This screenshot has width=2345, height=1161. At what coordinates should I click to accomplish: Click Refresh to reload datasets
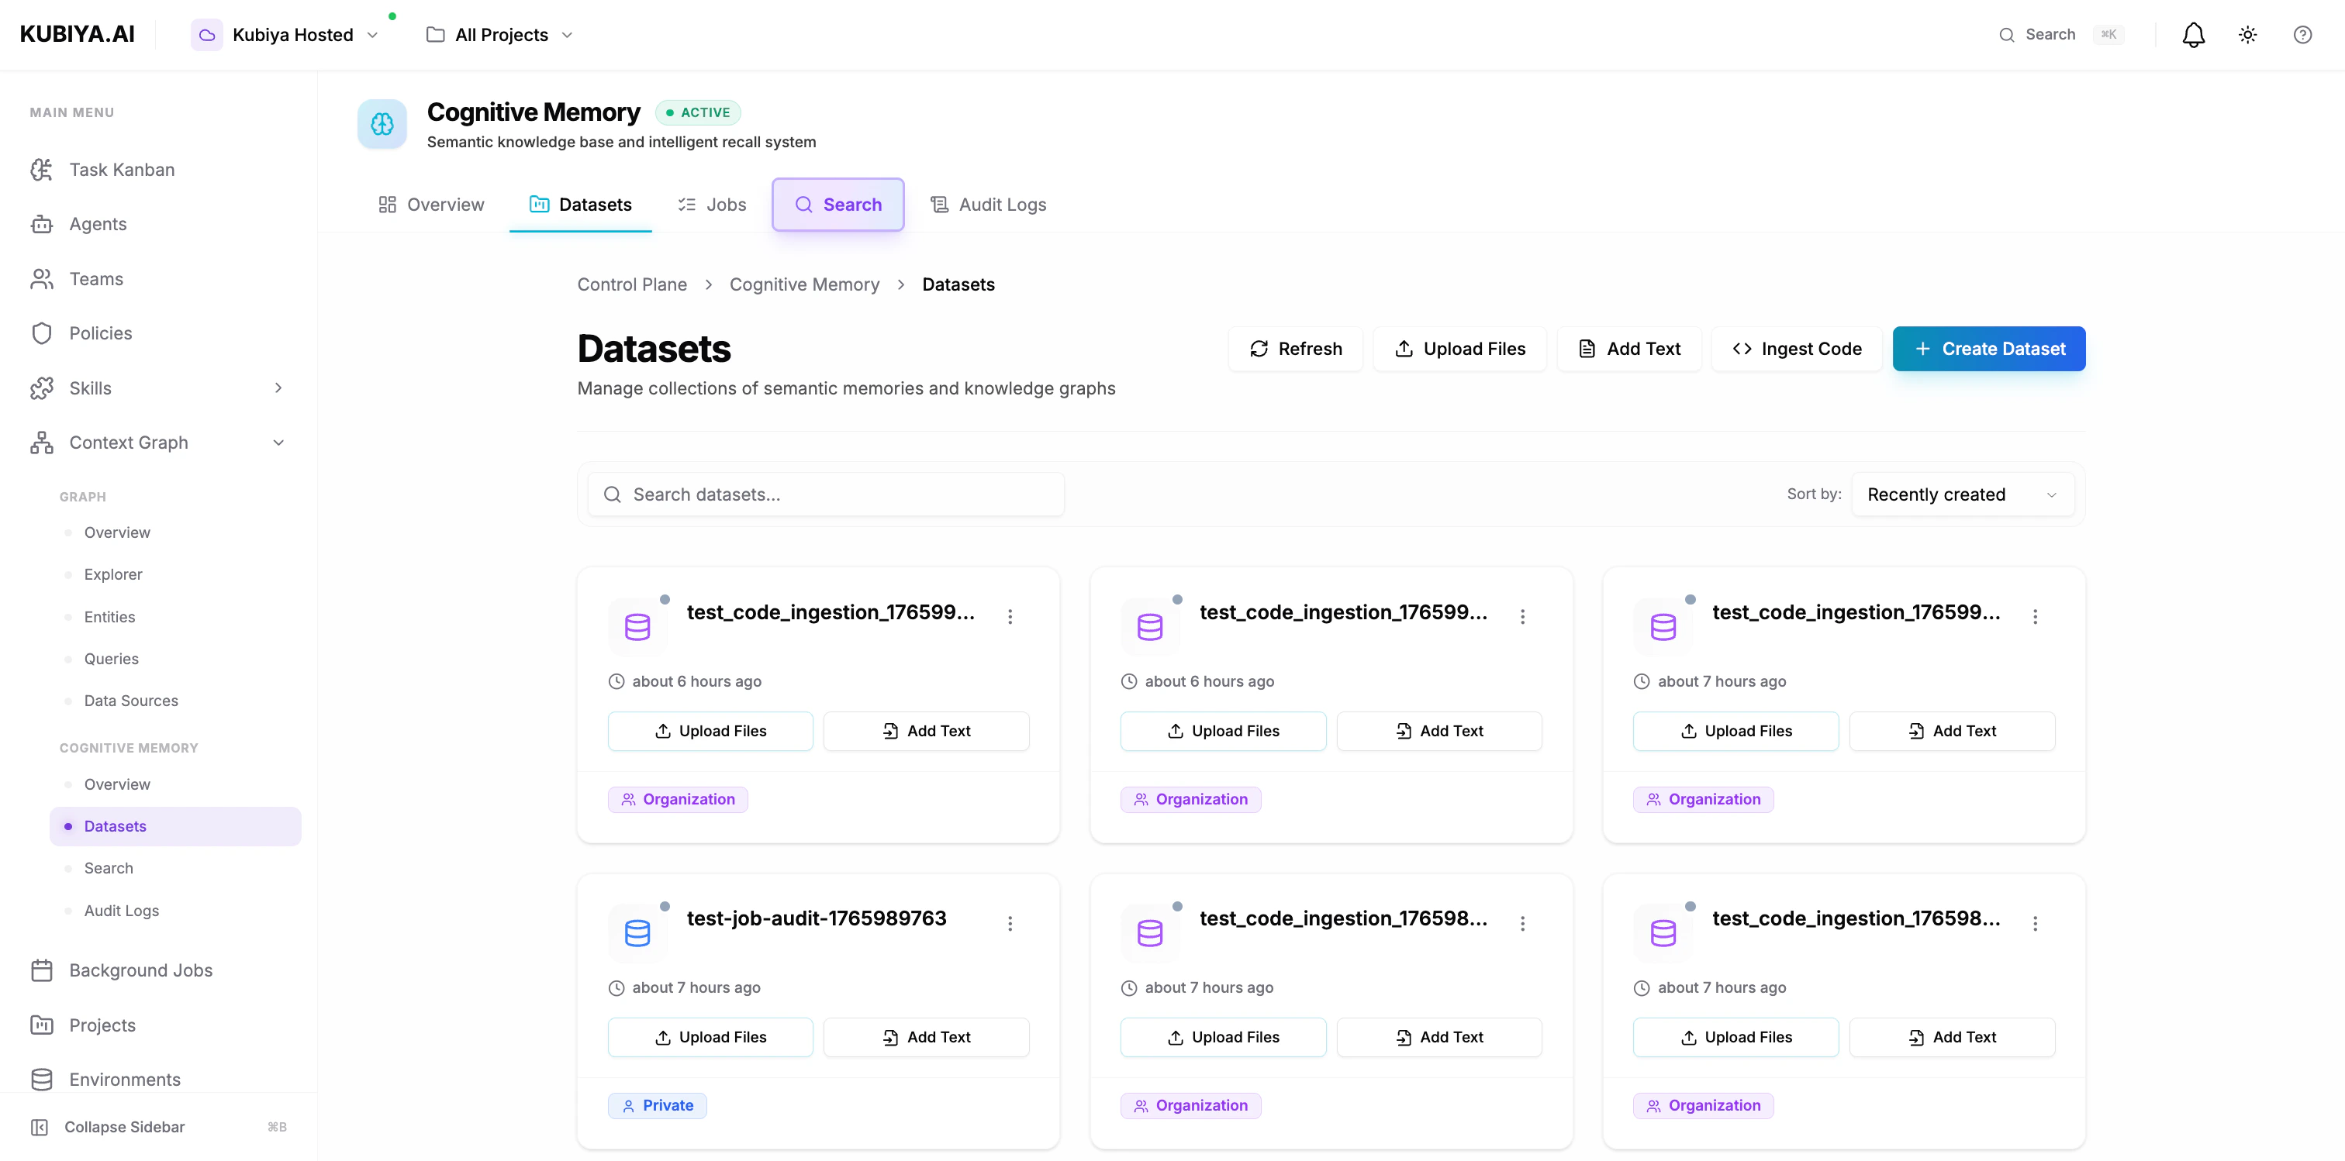click(1295, 349)
